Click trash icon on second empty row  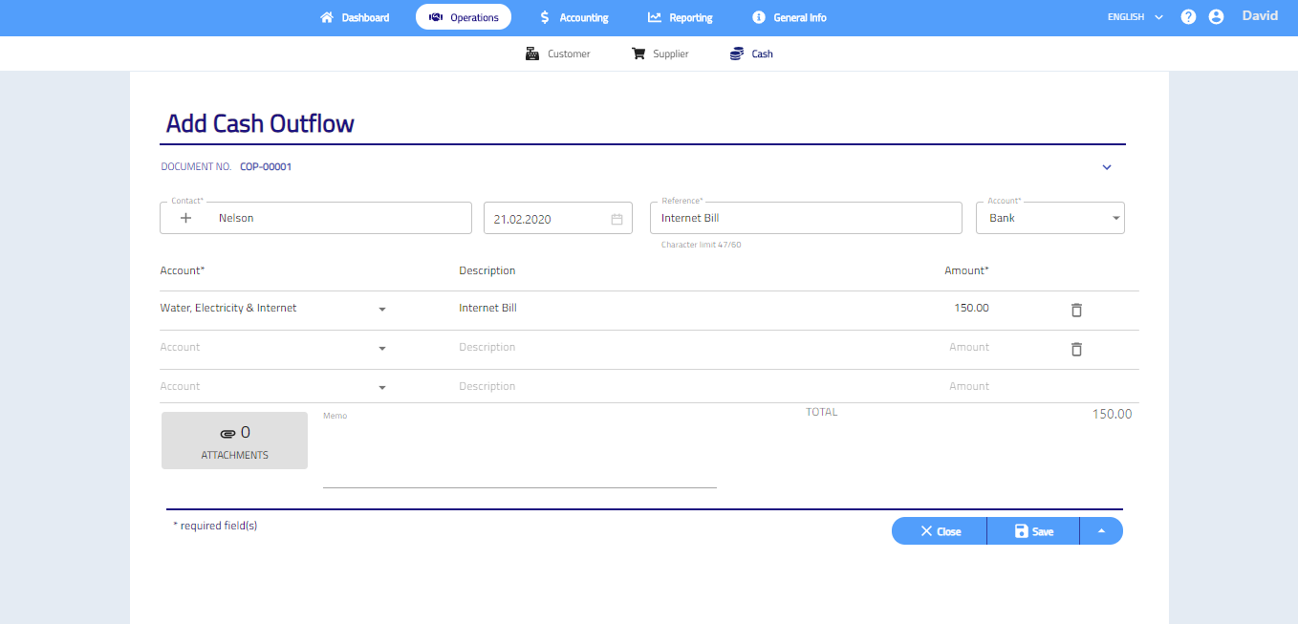pyautogui.click(x=1076, y=349)
